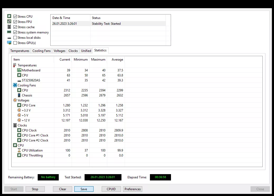Select the blue fan icon for Cooling Fans
Image resolution: width=274 pixels, height=196 pixels.
[15, 85]
